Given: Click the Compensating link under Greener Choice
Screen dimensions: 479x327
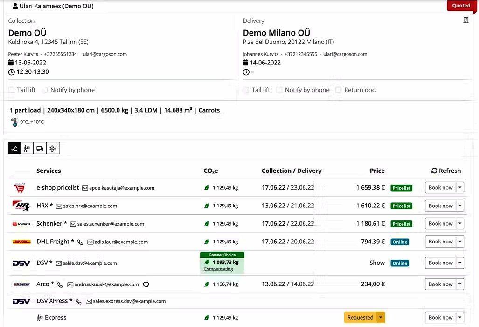Looking at the screenshot, I should pos(218,269).
